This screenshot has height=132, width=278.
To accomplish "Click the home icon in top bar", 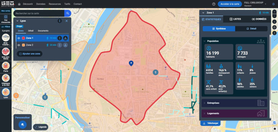I will [x=19, y=4].
